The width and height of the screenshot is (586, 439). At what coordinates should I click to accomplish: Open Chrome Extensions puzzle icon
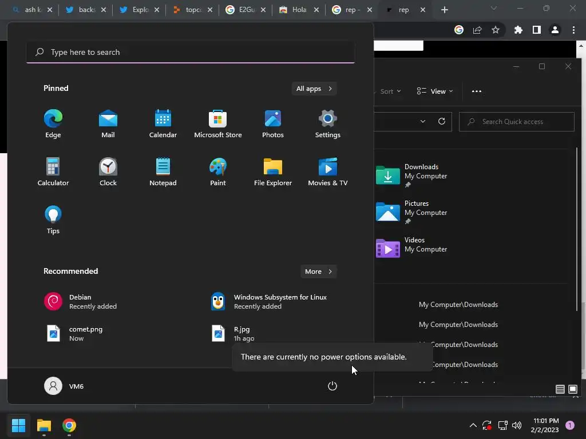coord(518,30)
